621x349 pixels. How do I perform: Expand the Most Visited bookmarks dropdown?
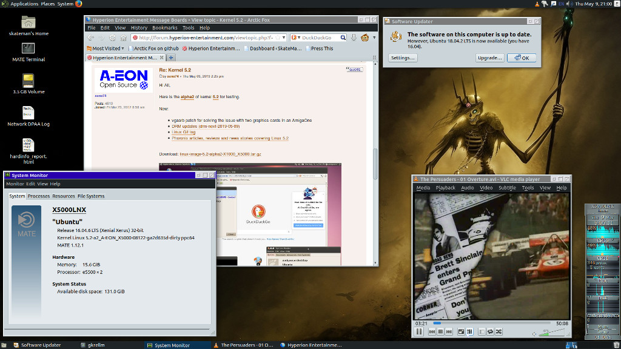[106, 48]
